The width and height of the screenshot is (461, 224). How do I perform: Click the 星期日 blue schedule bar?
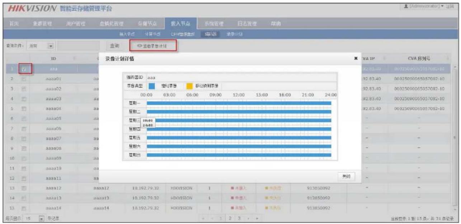pos(239,155)
